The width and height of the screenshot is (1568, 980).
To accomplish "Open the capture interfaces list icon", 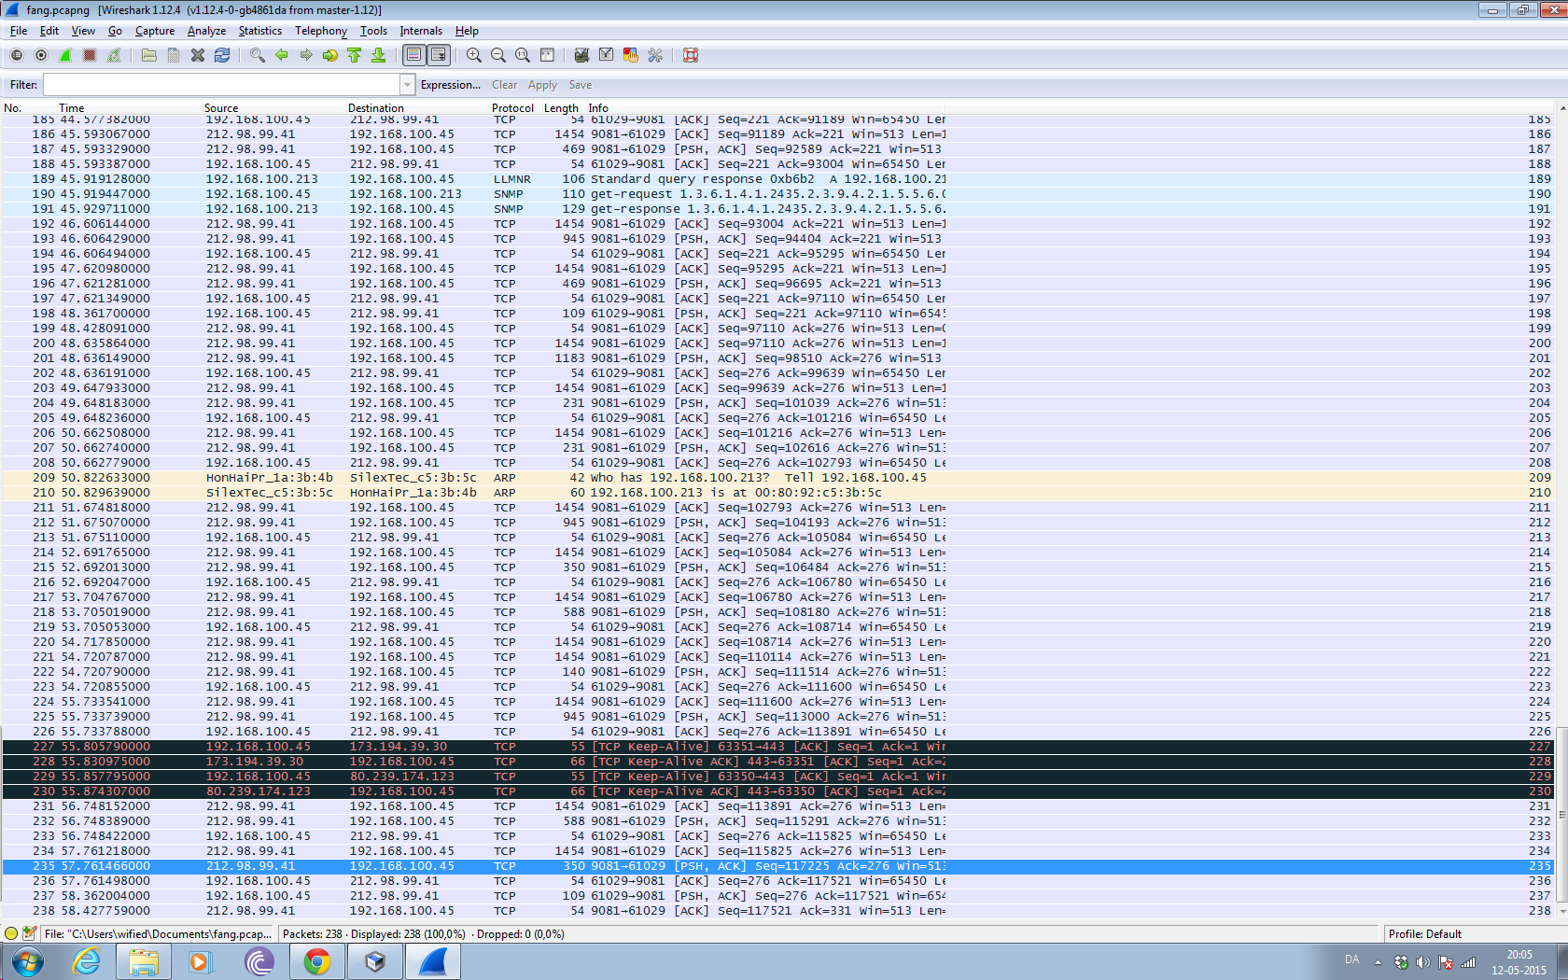I will tap(17, 56).
